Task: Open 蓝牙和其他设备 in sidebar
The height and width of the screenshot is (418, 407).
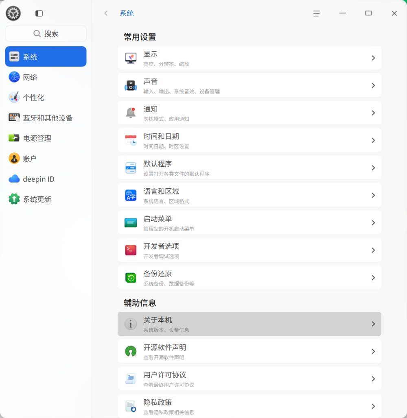Action: click(x=46, y=118)
